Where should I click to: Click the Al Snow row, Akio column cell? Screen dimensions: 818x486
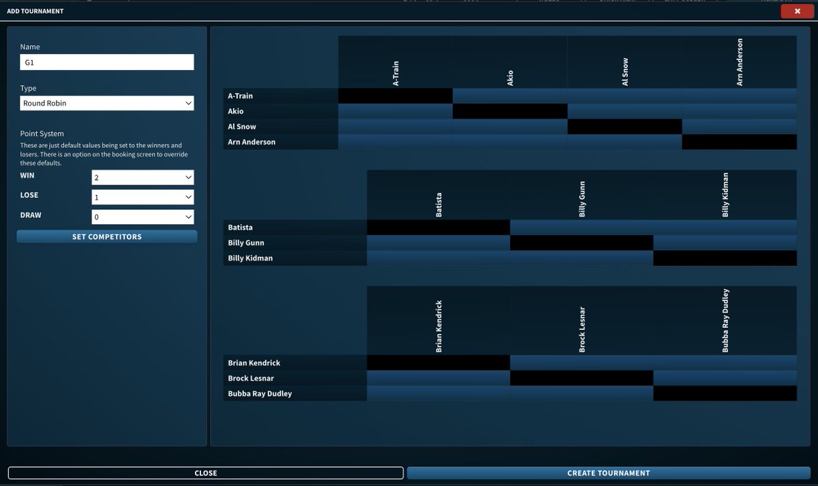(510, 127)
